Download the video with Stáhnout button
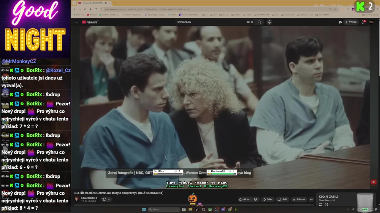This screenshot has width=380, height=213. coord(299,199)
